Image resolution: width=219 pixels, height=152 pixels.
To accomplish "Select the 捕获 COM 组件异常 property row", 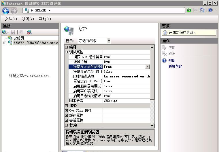I will (x=109, y=57).
